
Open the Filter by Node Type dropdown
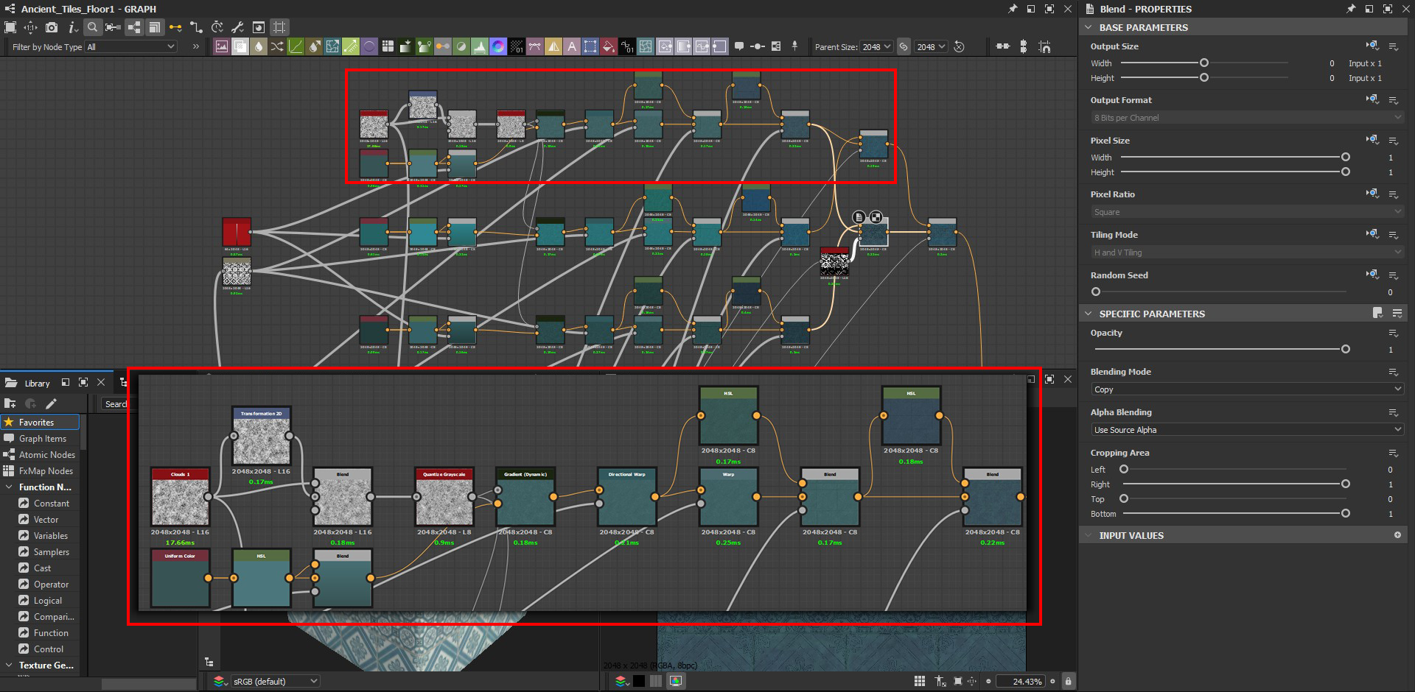click(131, 46)
